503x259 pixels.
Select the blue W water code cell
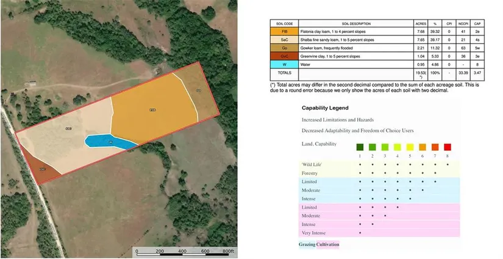[x=285, y=63]
